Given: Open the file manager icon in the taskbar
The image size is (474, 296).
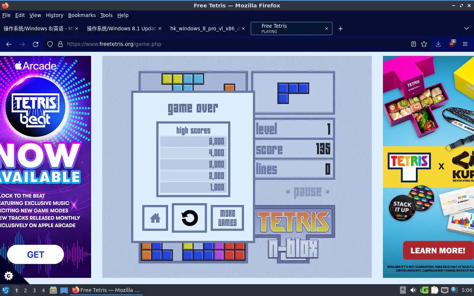Looking at the screenshot, I should coord(53,290).
